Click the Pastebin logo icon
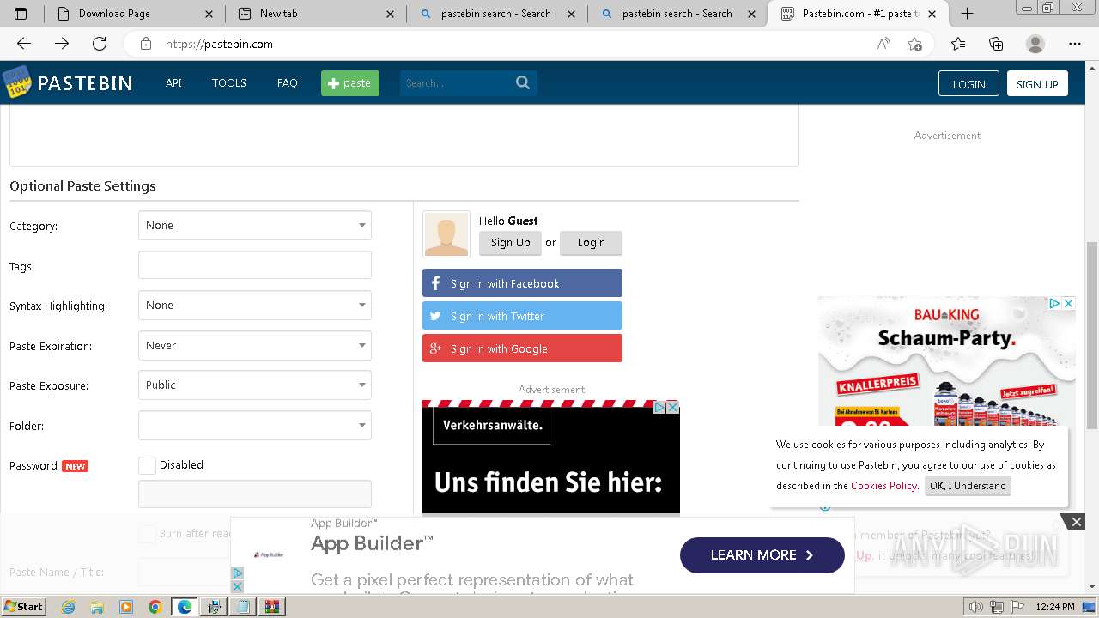Viewport: 1099px width, 618px height. [x=16, y=82]
